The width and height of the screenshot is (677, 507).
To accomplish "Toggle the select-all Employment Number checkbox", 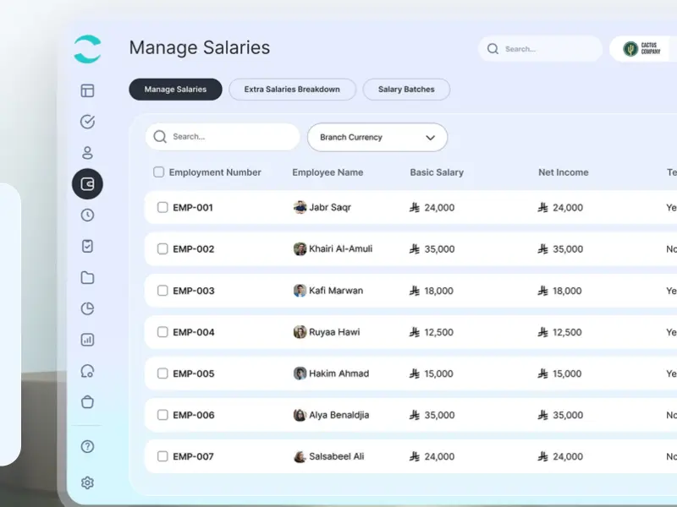I will click(158, 172).
